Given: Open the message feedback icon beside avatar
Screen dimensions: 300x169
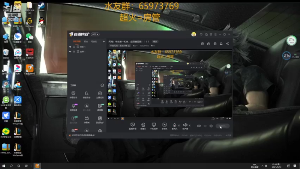Looking at the screenshot, I should point(201,35).
